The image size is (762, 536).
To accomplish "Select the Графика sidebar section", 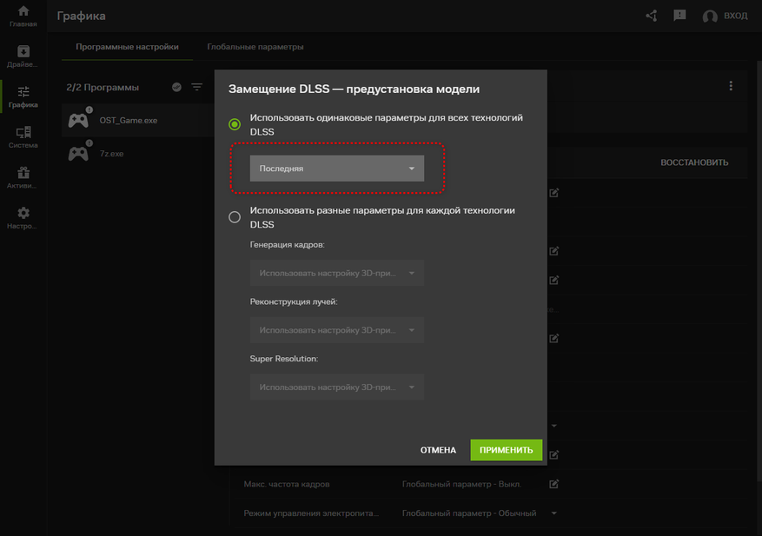I will click(23, 96).
